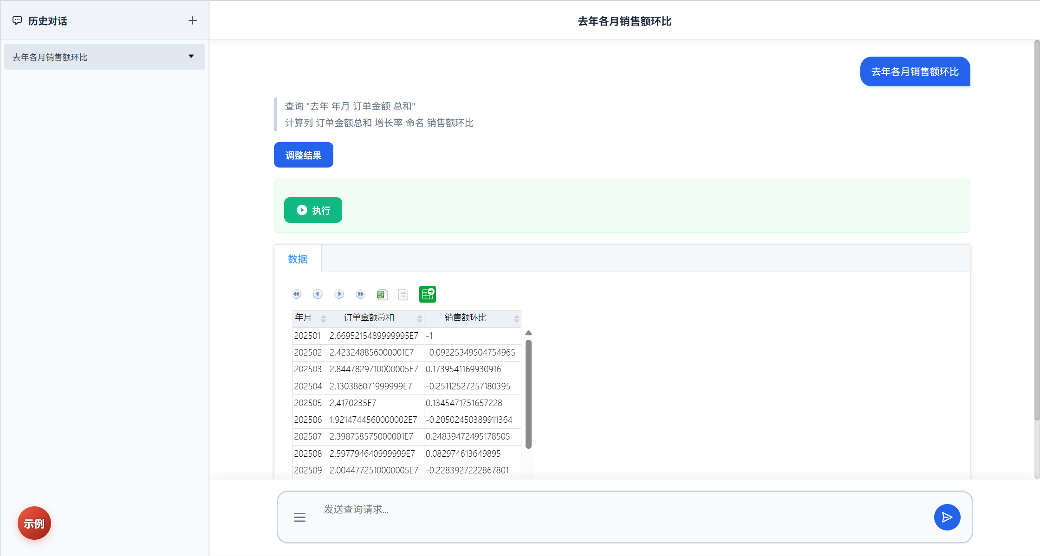Image resolution: width=1040 pixels, height=556 pixels.
Task: Click cell 202507 in the table
Action: [x=310, y=436]
